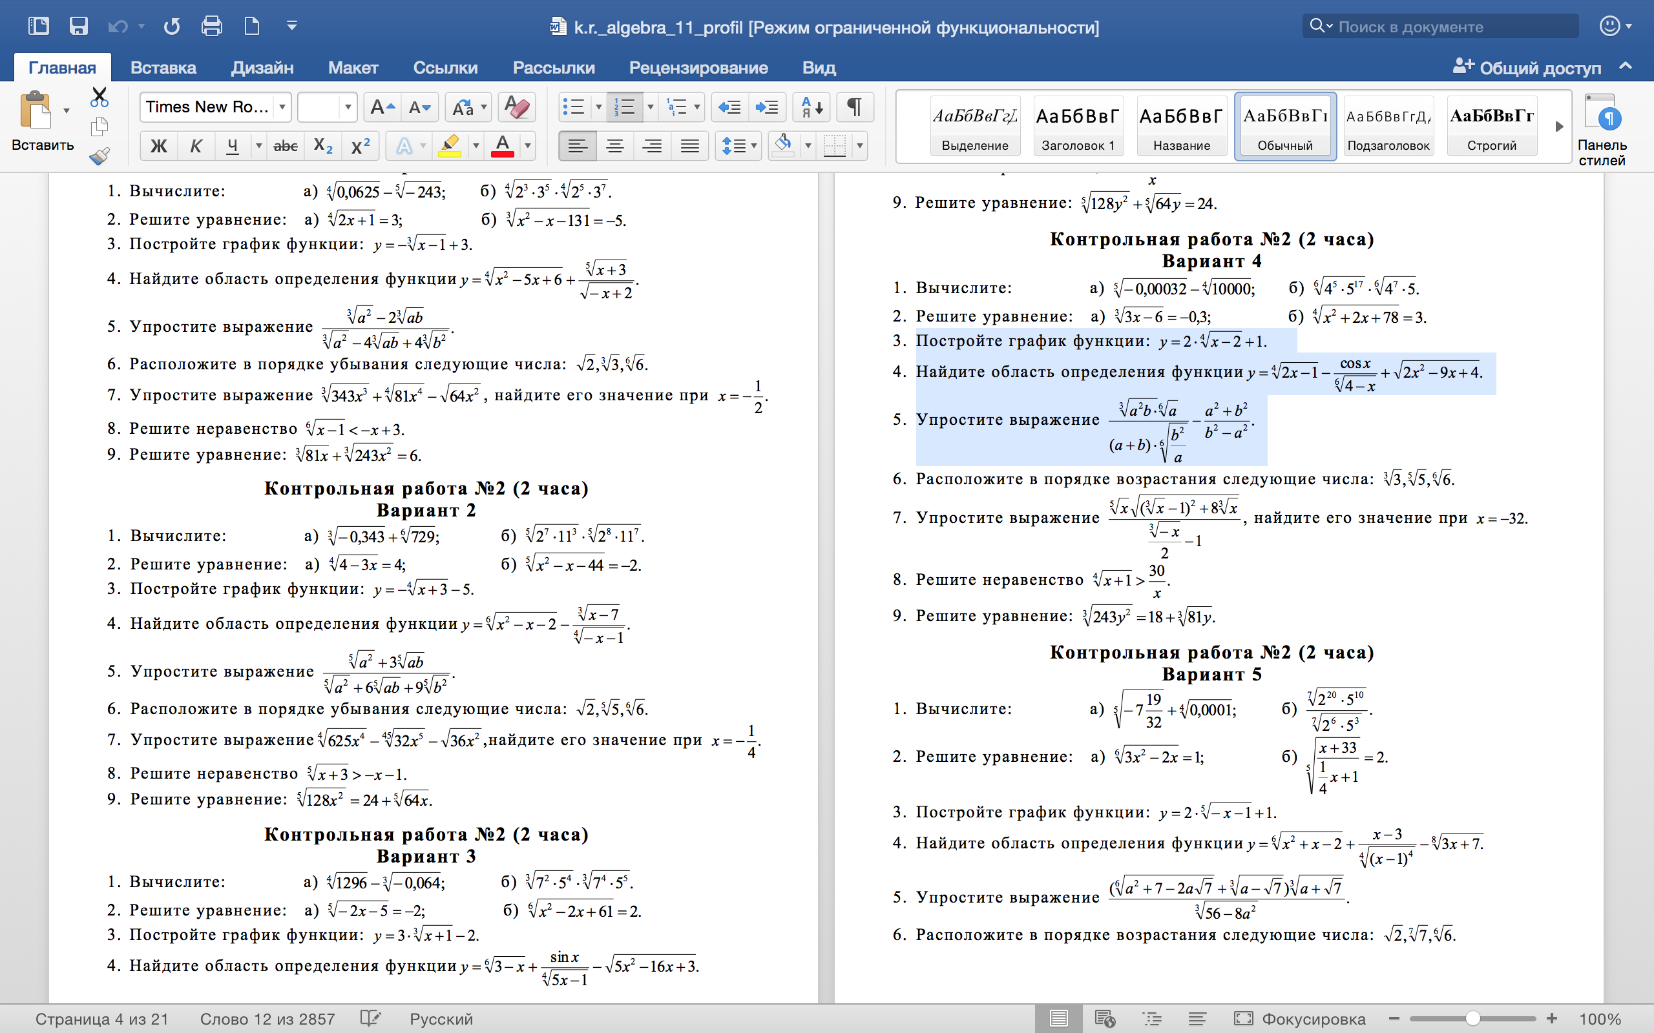The image size is (1654, 1033).
Task: Expand the font size combo box
Action: [x=347, y=107]
